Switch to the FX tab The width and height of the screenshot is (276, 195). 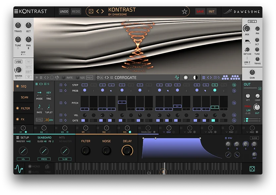(24, 119)
